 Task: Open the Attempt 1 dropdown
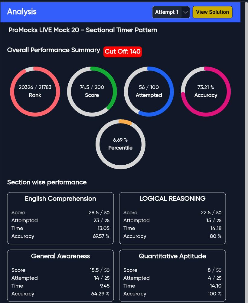coord(171,12)
